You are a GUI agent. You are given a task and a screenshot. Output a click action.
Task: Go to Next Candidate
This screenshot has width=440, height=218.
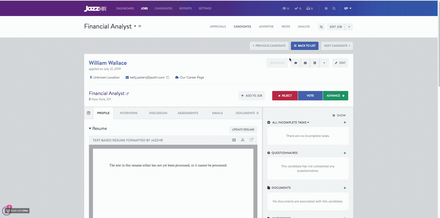337,46
